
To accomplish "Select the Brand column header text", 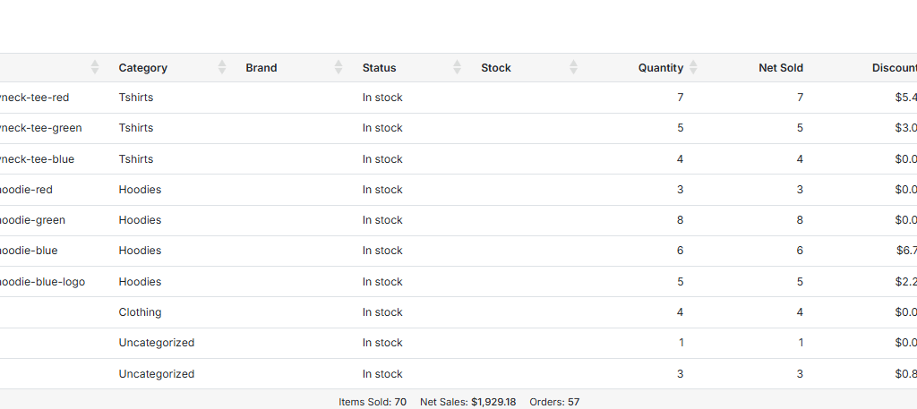I will 261,68.
